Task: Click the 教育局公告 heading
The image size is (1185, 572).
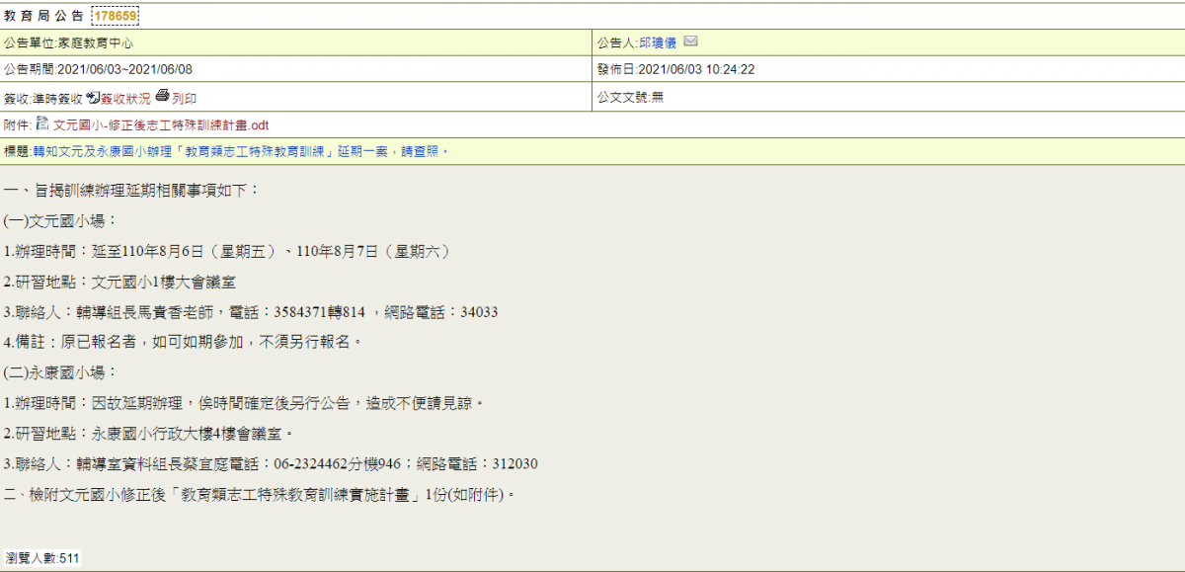Action: tap(43, 17)
